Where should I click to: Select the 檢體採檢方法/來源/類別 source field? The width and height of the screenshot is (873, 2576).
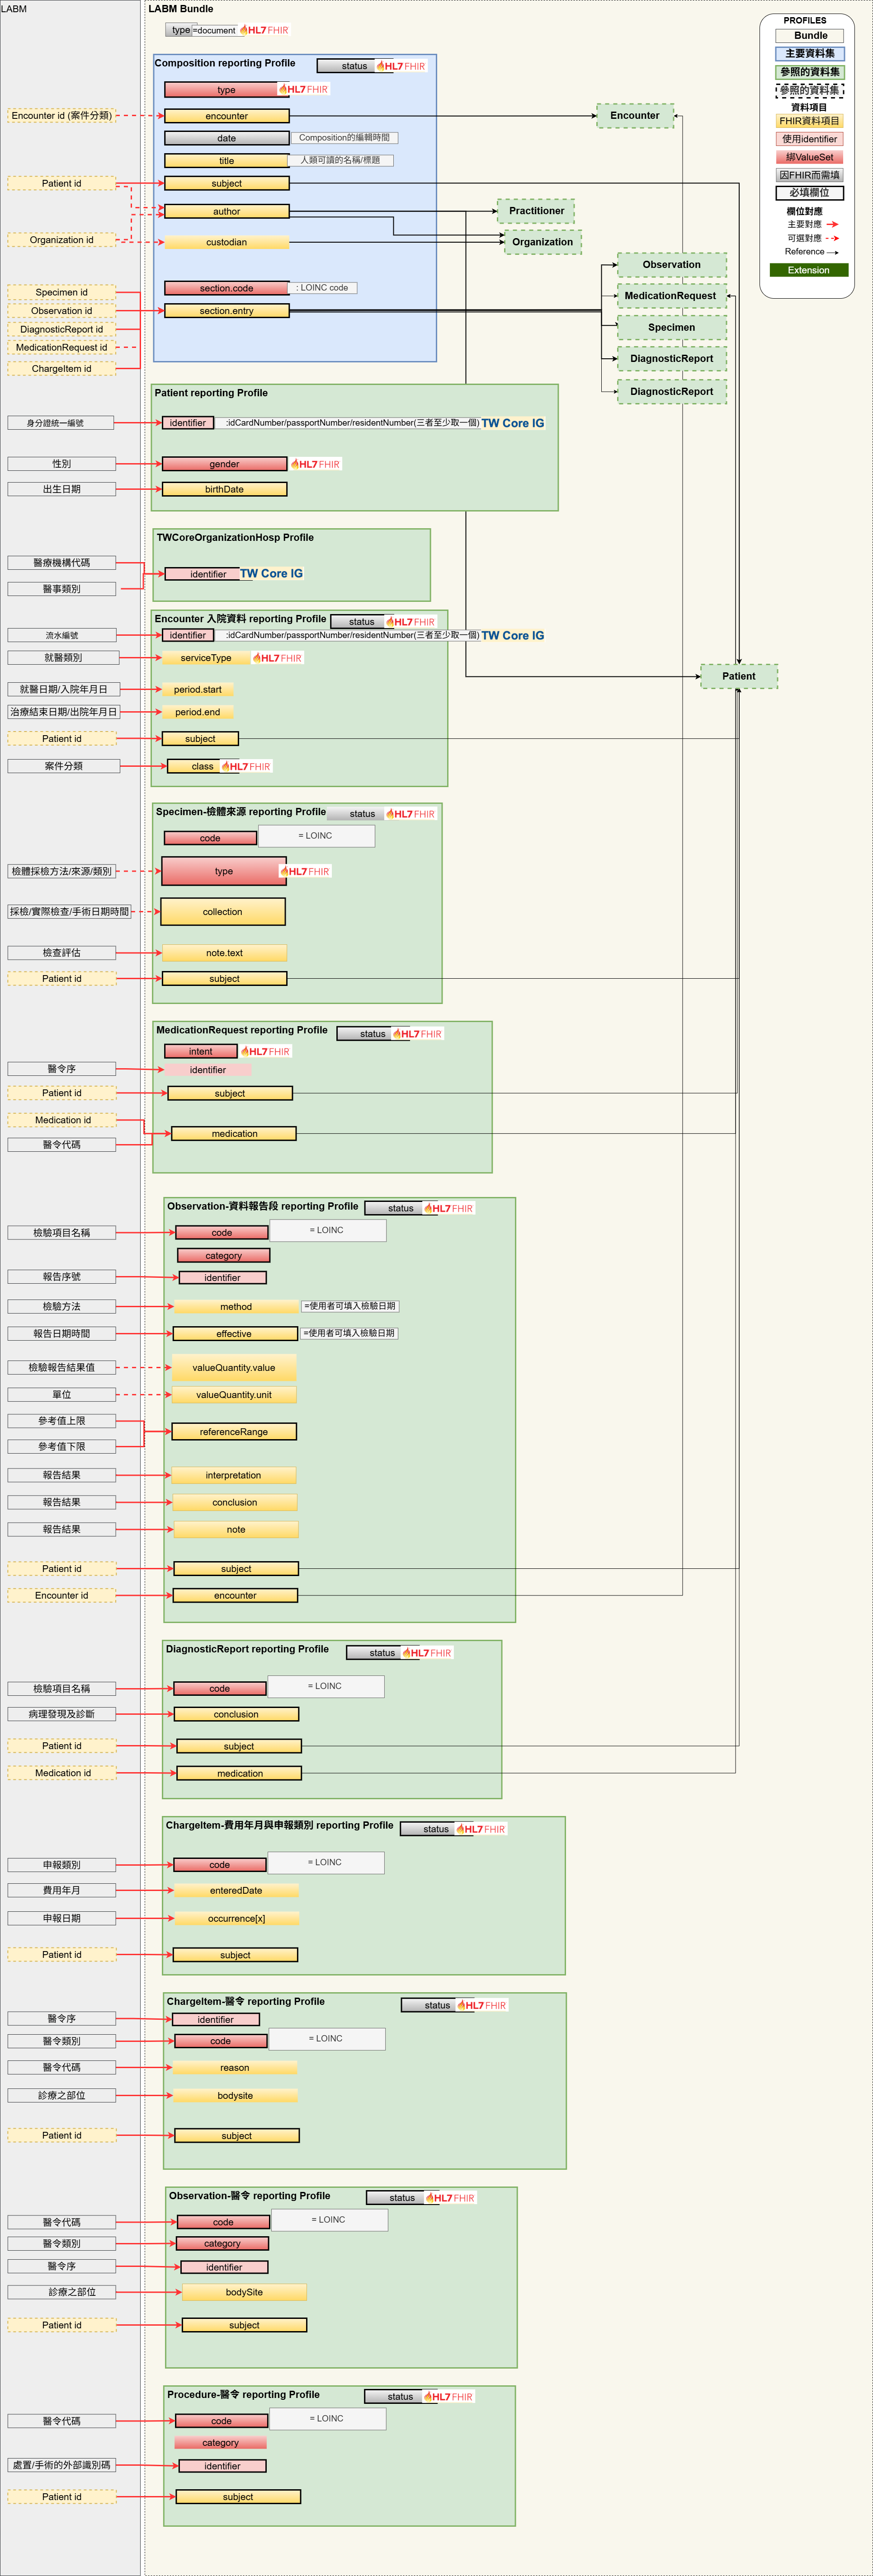point(62,871)
